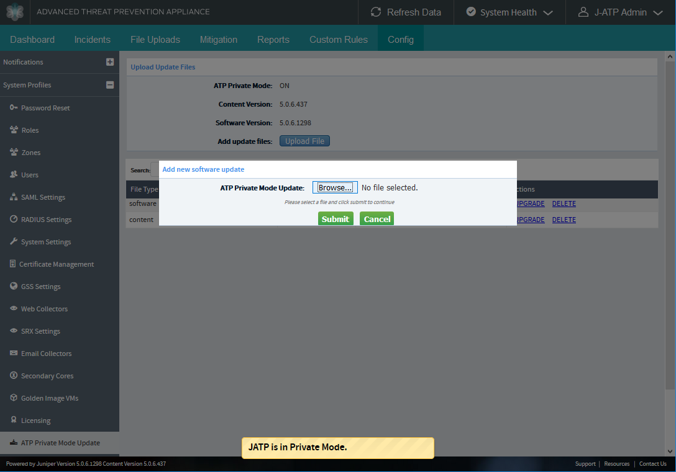This screenshot has width=676, height=472.
Task: Select the Custom Rules tab
Action: pos(339,40)
